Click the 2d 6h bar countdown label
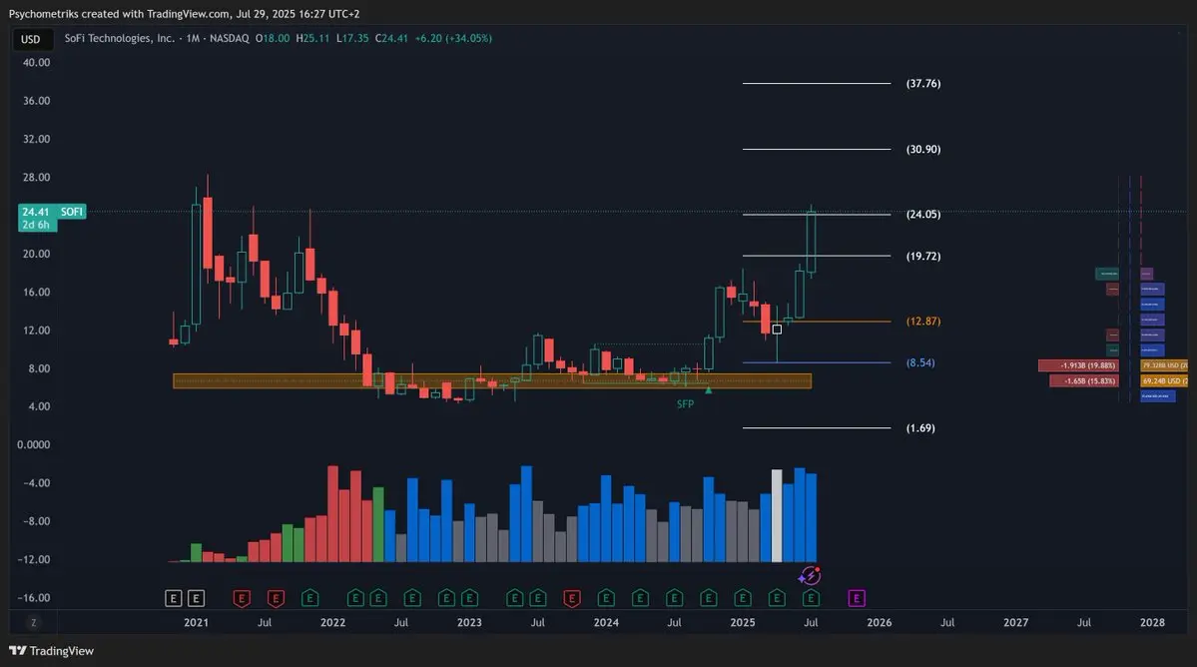 [37, 225]
